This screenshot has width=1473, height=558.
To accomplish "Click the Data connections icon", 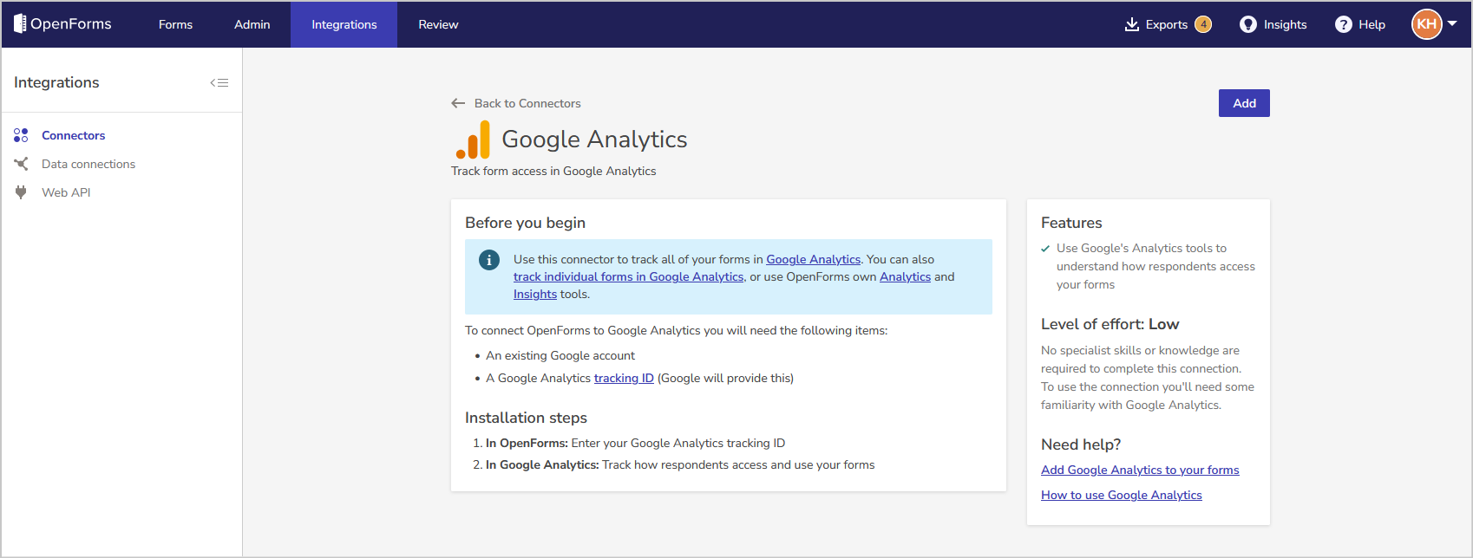I will (21, 164).
